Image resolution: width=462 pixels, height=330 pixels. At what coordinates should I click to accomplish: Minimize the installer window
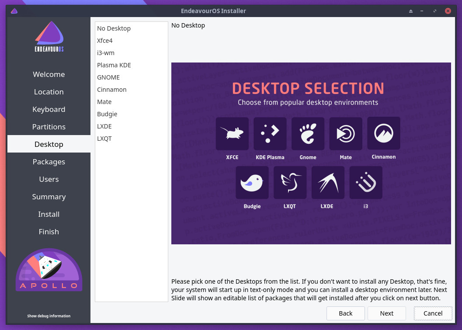click(422, 11)
